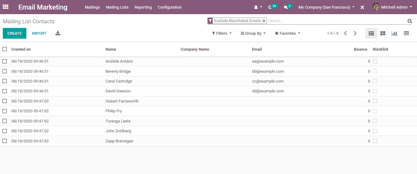Click the 1-9 / 9 pager counter
The height and width of the screenshot is (174, 417).
[333, 33]
